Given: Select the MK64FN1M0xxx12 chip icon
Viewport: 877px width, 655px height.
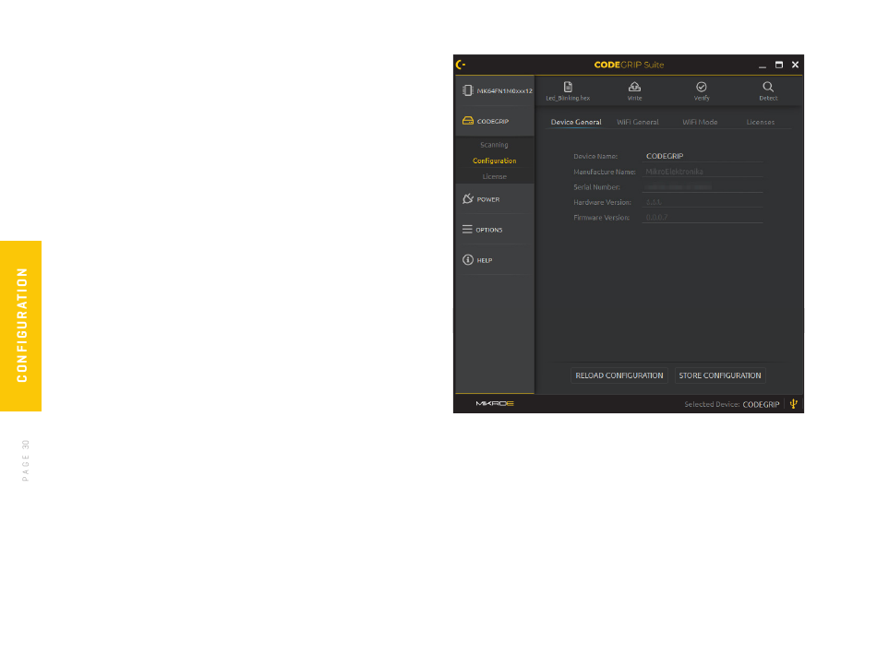Looking at the screenshot, I should (468, 91).
